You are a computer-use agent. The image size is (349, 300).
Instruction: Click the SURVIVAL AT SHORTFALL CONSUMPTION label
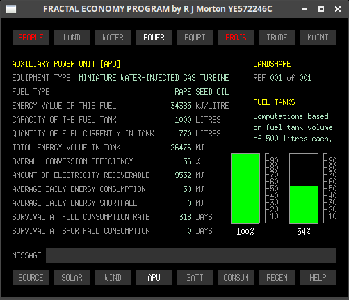pos(81,231)
